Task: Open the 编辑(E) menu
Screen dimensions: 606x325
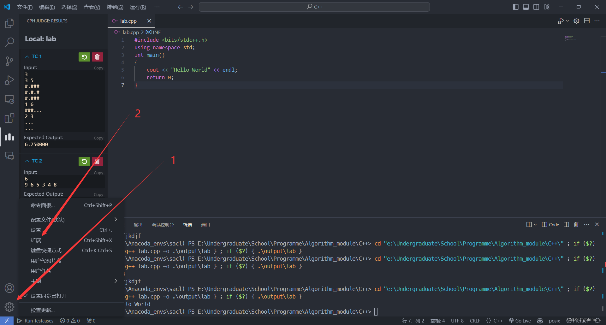Action: coord(47,7)
